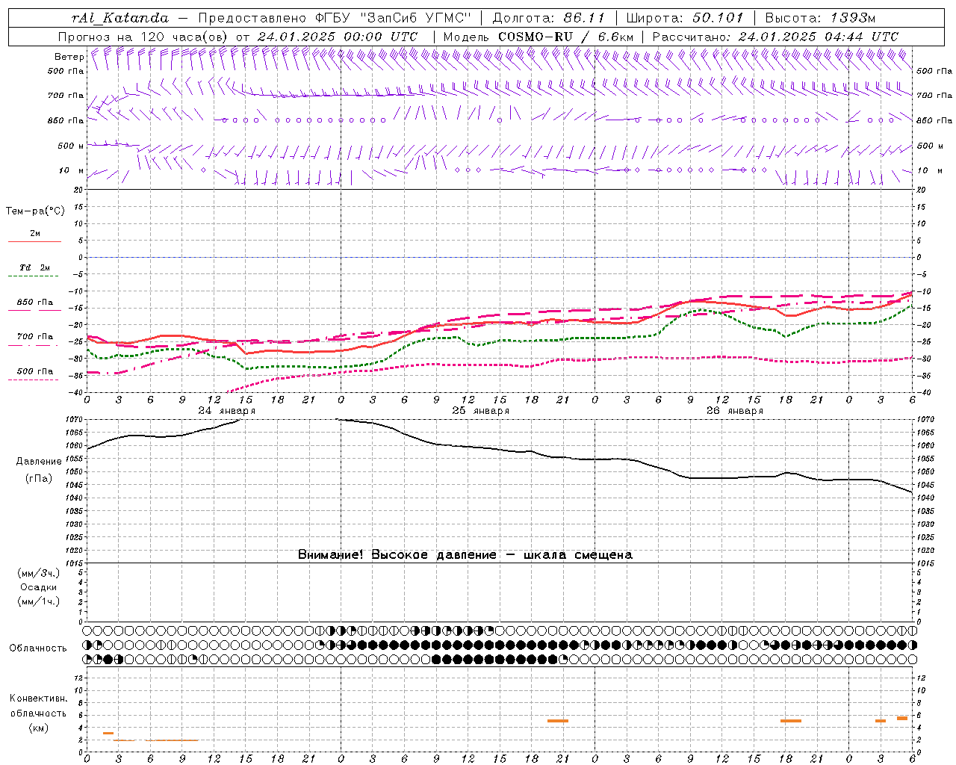Click warning "Внимание! Высокое давление – шкала смещена"
This screenshot has height=765, width=956.
point(465,555)
